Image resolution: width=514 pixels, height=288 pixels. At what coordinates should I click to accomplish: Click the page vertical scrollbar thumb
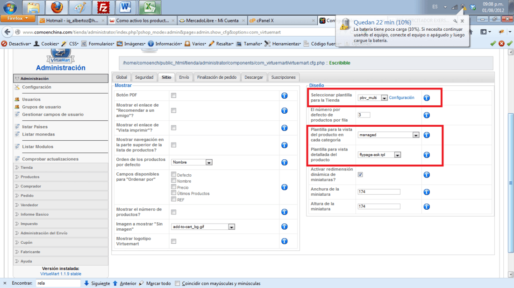coord(510,182)
